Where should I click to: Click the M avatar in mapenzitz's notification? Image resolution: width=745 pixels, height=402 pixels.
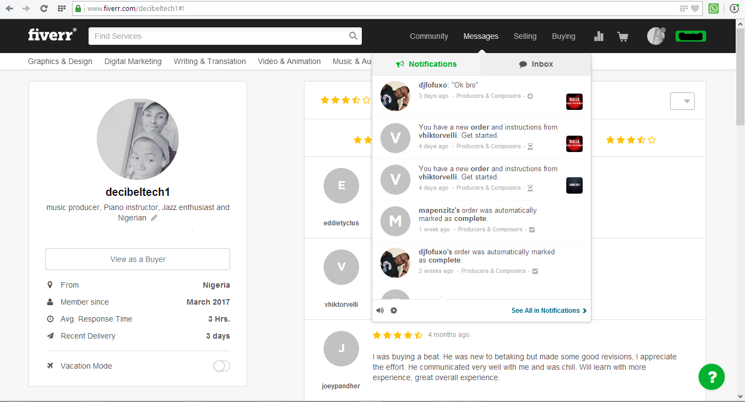pos(395,221)
